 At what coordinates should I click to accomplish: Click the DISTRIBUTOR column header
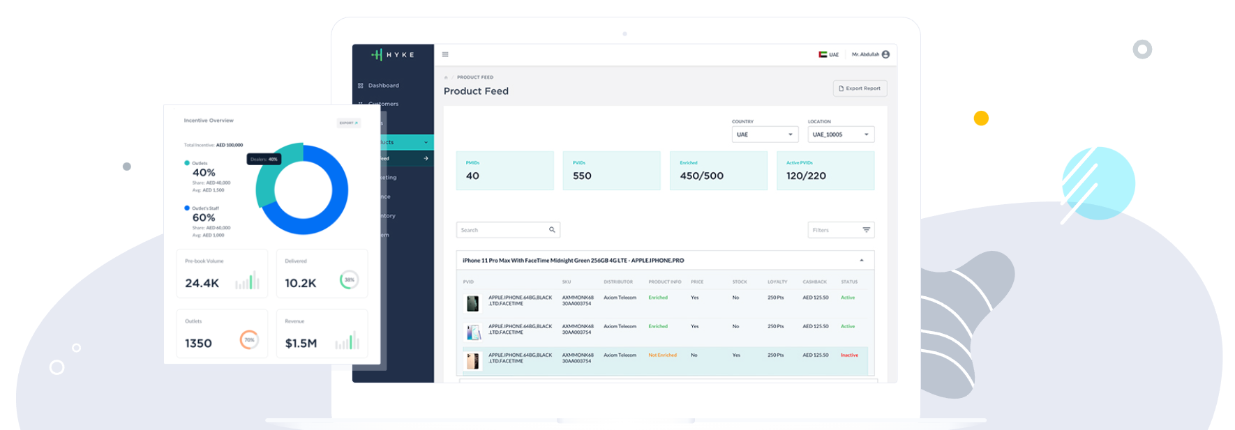618,282
